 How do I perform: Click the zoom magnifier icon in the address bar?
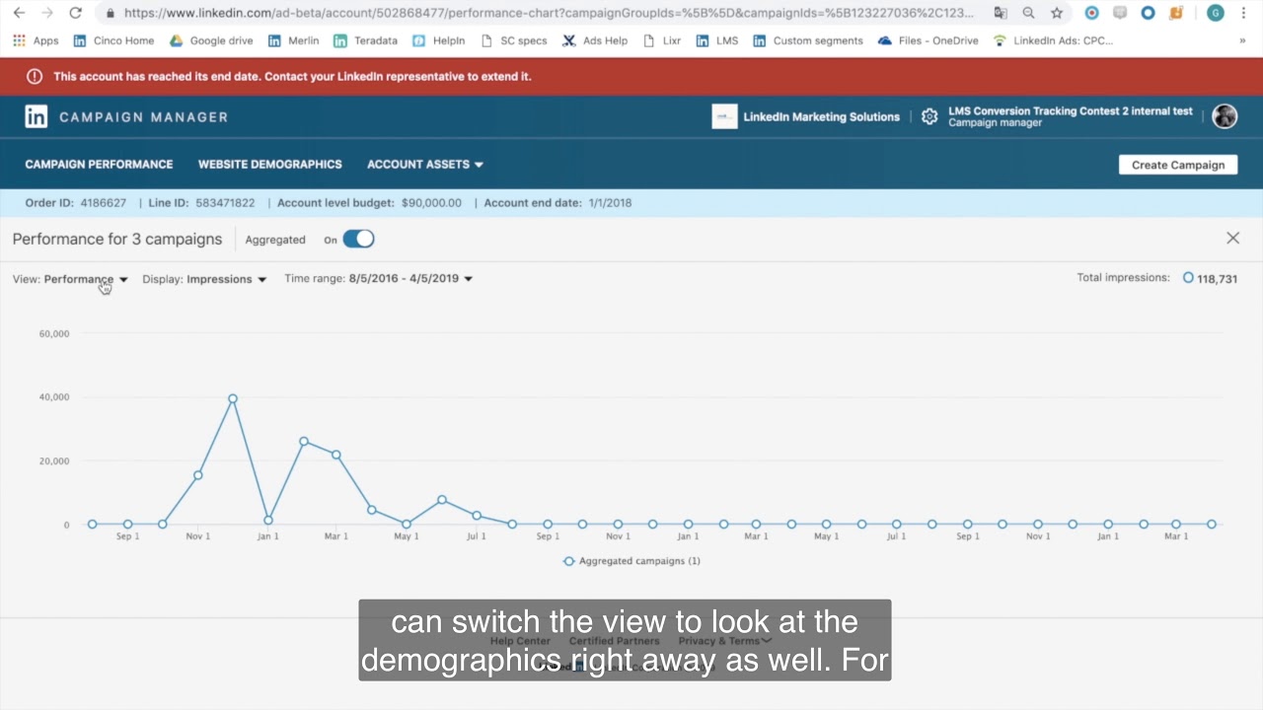[x=1028, y=13]
